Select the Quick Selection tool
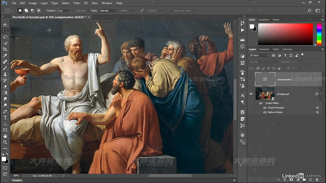Screen dimensions: 326x183 coord(5,43)
